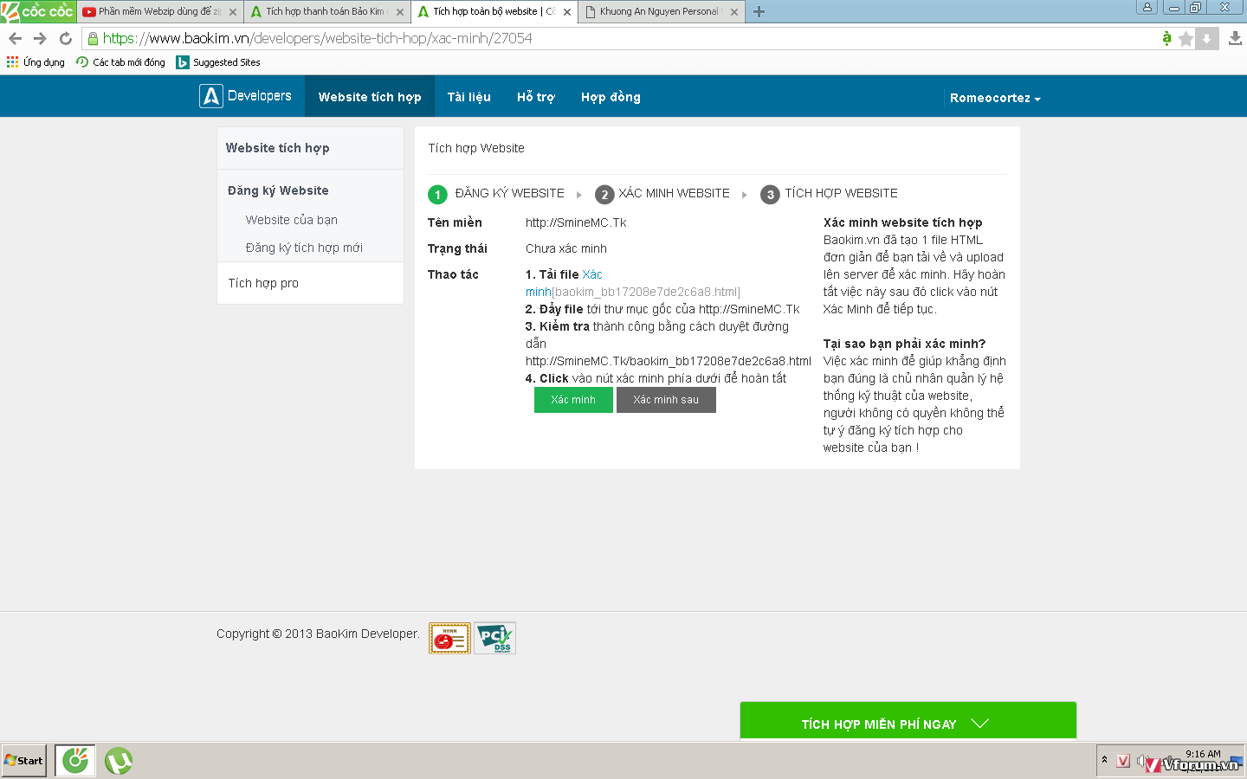The width and height of the screenshot is (1247, 779).
Task: Click the grey Xác minh sau button
Action: 666,400
